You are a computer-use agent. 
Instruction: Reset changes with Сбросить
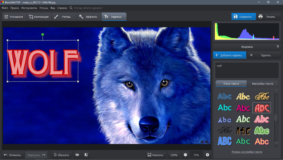point(61,155)
